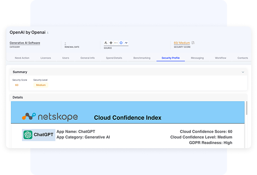
Task: Open the General Info tab
Action: pos(88,58)
